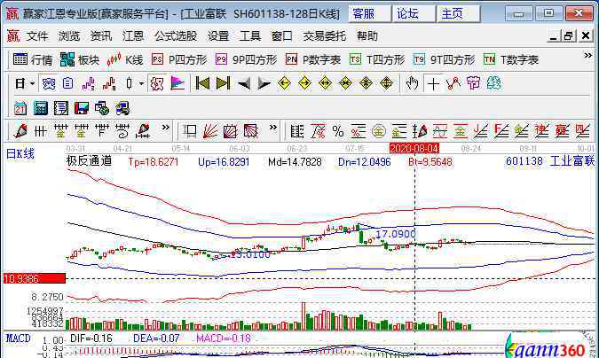The width and height of the screenshot is (599, 358).
Task: Open the notes document icon
Action: point(61,109)
